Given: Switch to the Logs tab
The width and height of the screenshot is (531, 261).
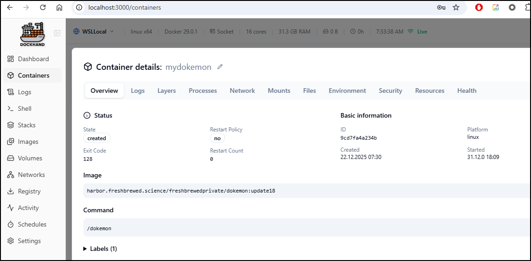Looking at the screenshot, I should pyautogui.click(x=138, y=91).
